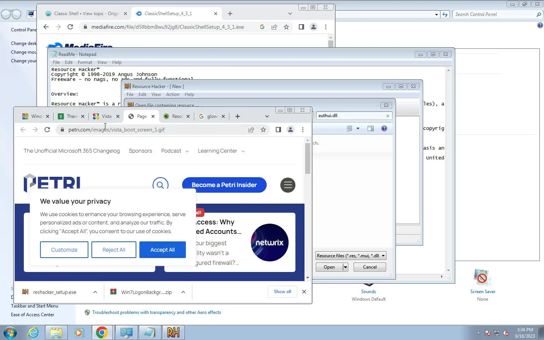The height and width of the screenshot is (340, 544).
Task: Share the petri.com page
Action: (x=251, y=130)
